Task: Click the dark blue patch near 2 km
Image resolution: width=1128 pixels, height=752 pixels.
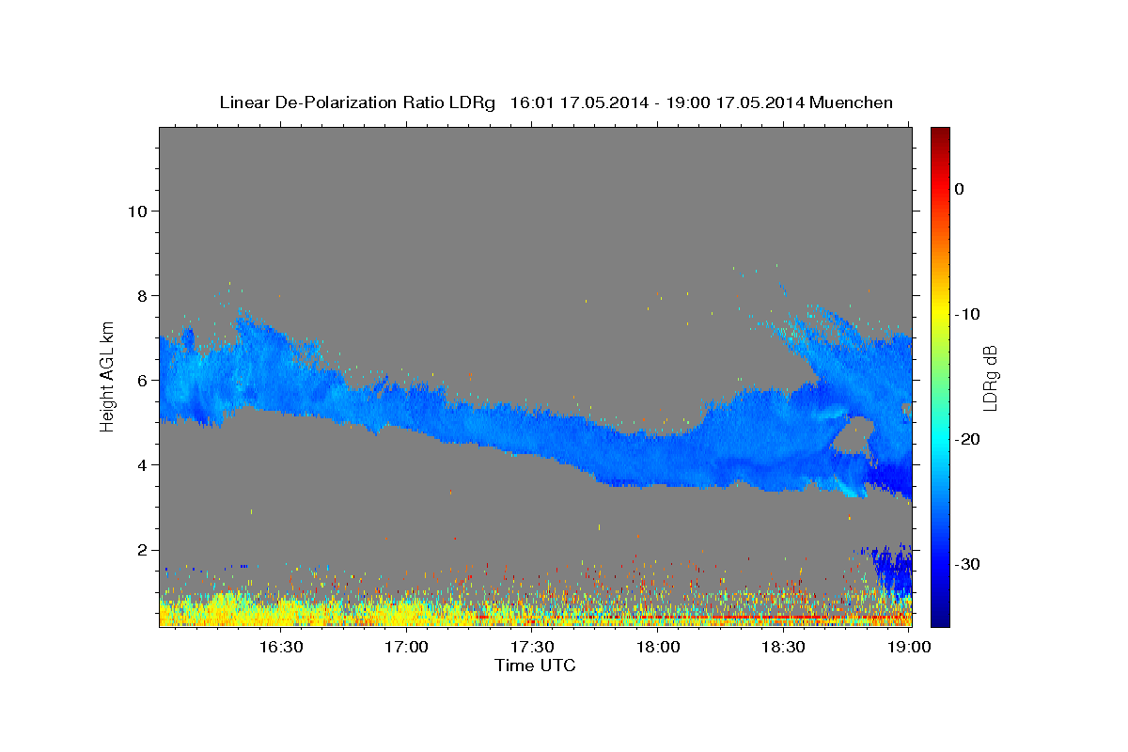Action: (891, 569)
